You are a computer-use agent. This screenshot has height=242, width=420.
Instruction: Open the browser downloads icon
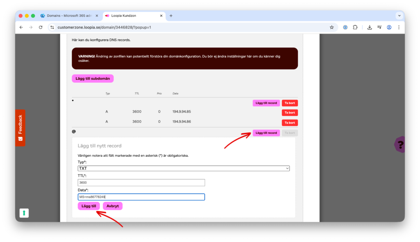tap(370, 27)
